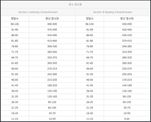Select Listening score cell 240-285

(x=52, y=74)
